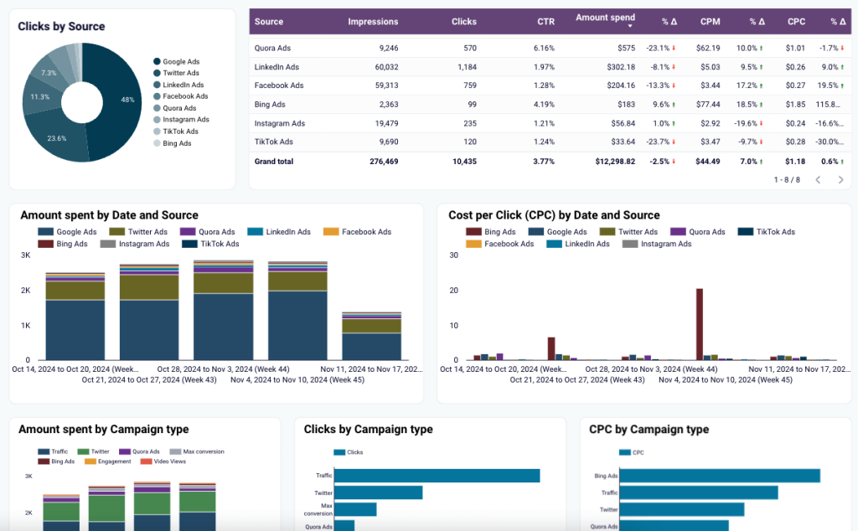Click Max conversion bar in Clicks by Campaign type
Viewport: 858px width, 531px height.
click(x=355, y=510)
